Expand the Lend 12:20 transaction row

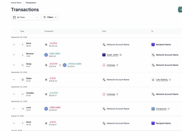click(14, 109)
